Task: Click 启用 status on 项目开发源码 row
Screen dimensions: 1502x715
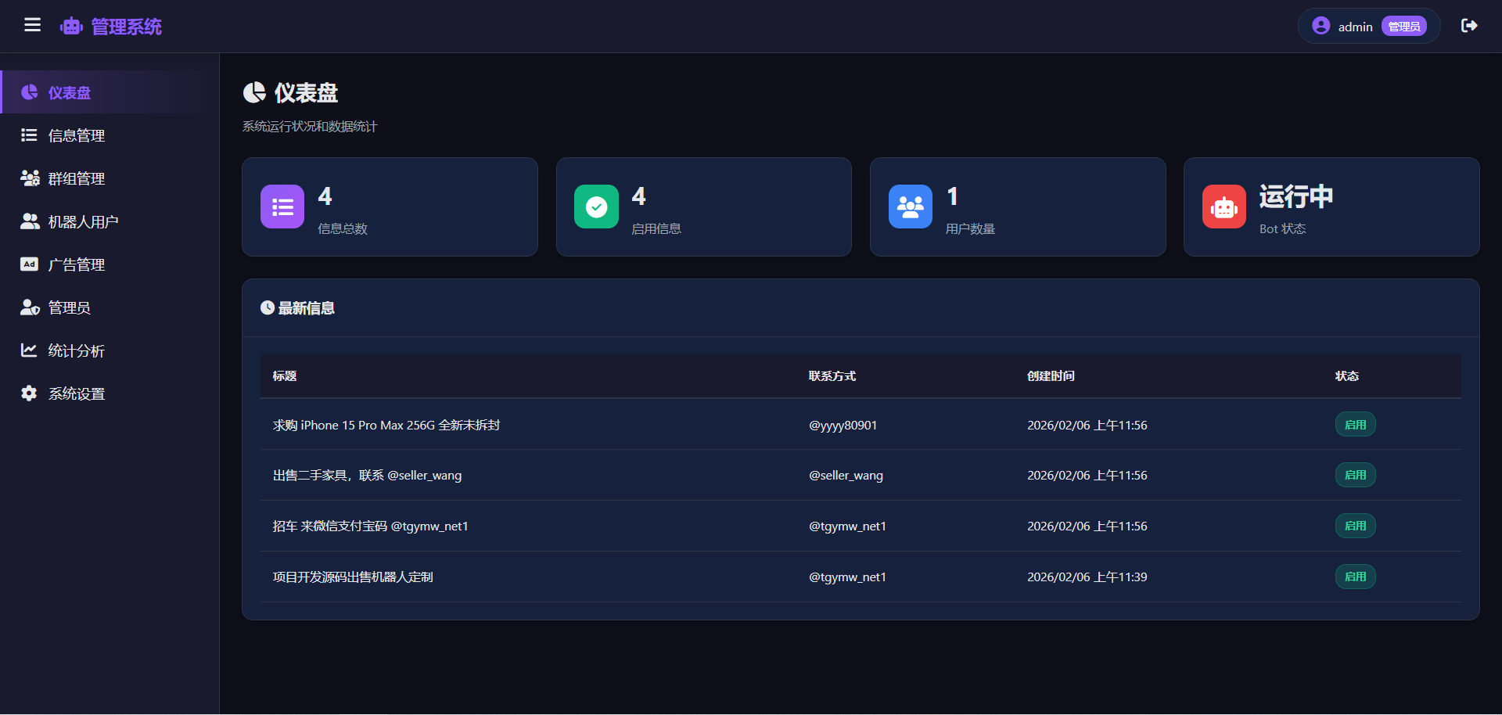Action: tap(1355, 577)
